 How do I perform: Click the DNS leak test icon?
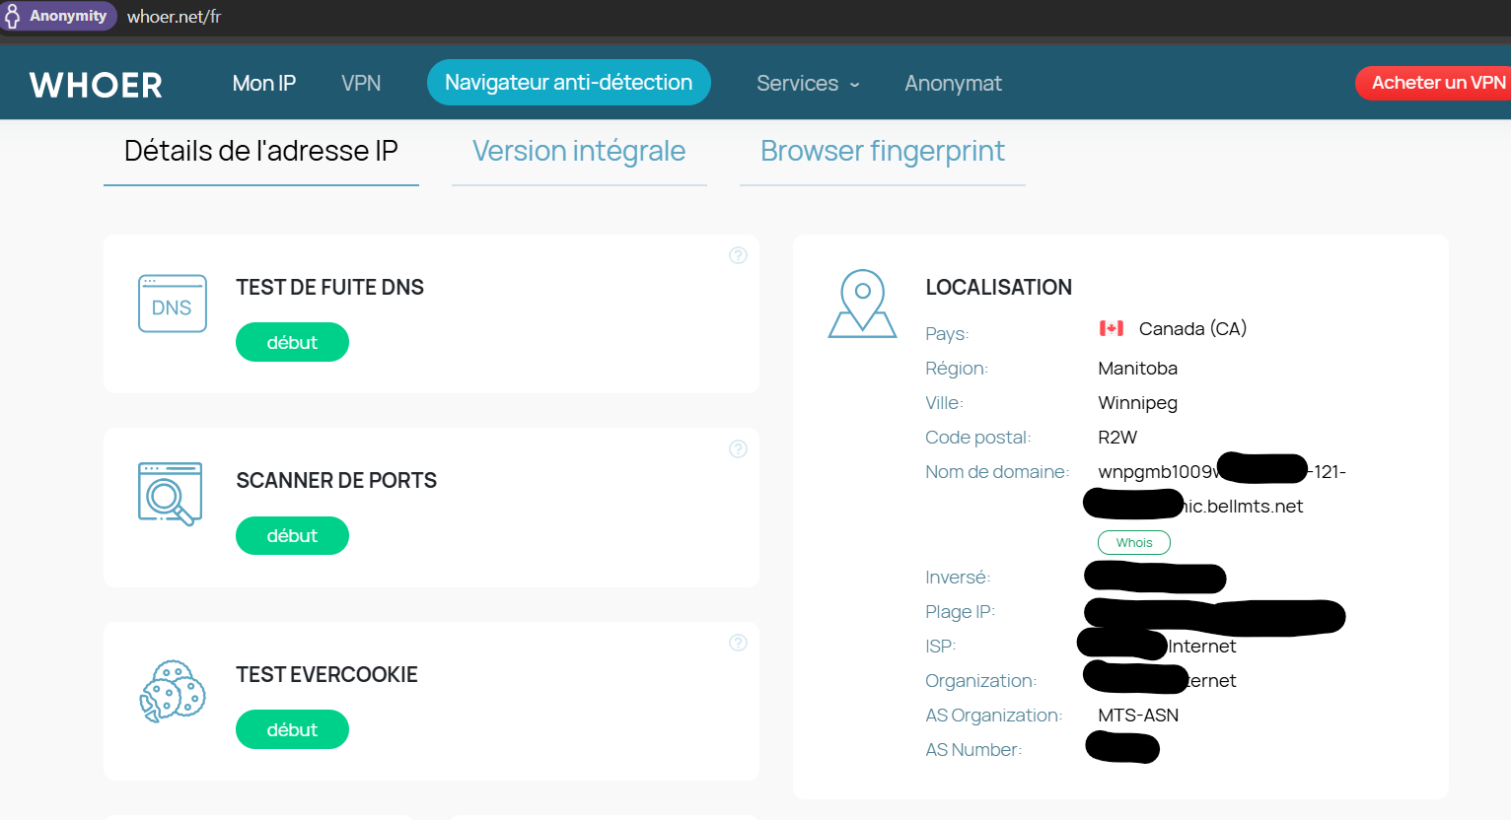point(172,304)
